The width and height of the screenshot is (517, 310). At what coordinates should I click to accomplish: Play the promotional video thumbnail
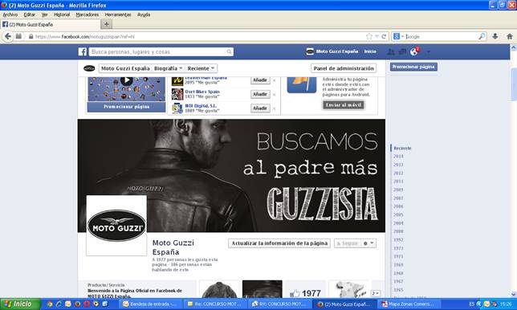(126, 80)
